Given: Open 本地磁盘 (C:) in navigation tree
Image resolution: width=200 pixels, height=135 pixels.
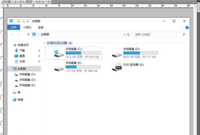Looking at the screenshot, I should click(x=27, y=74).
